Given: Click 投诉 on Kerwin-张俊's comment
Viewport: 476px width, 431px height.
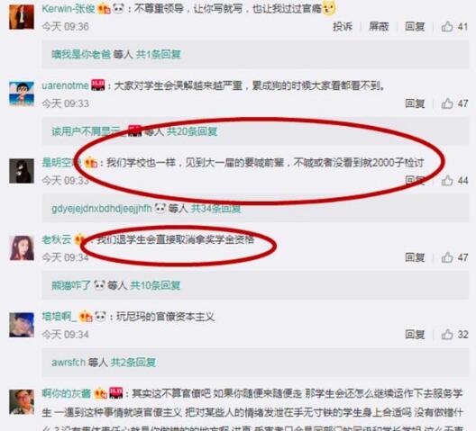Looking at the screenshot, I should pyautogui.click(x=343, y=26).
